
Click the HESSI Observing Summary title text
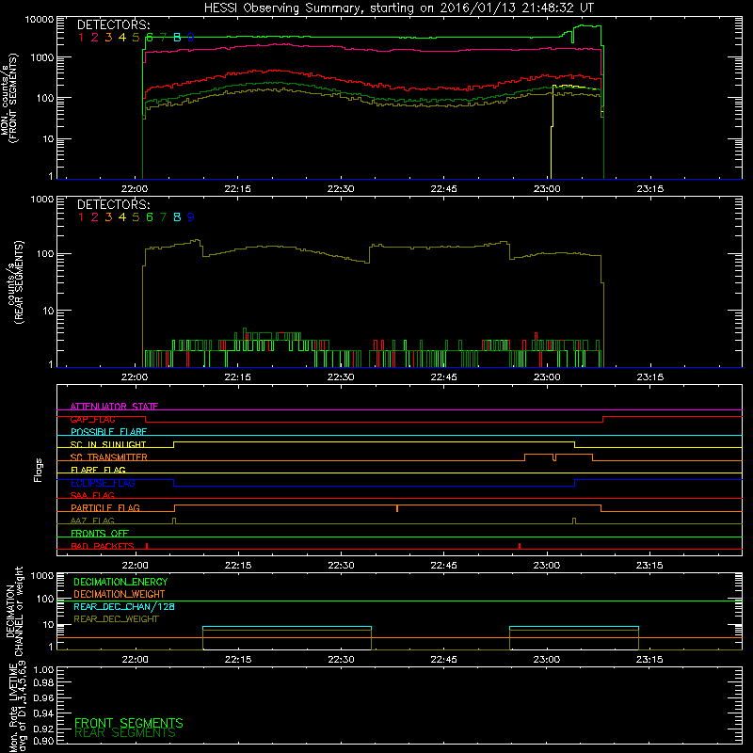pos(399,8)
